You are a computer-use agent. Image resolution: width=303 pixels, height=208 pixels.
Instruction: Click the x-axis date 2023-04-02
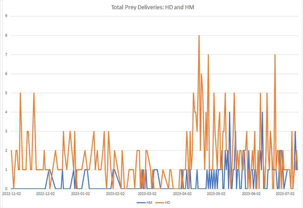[x=182, y=194]
